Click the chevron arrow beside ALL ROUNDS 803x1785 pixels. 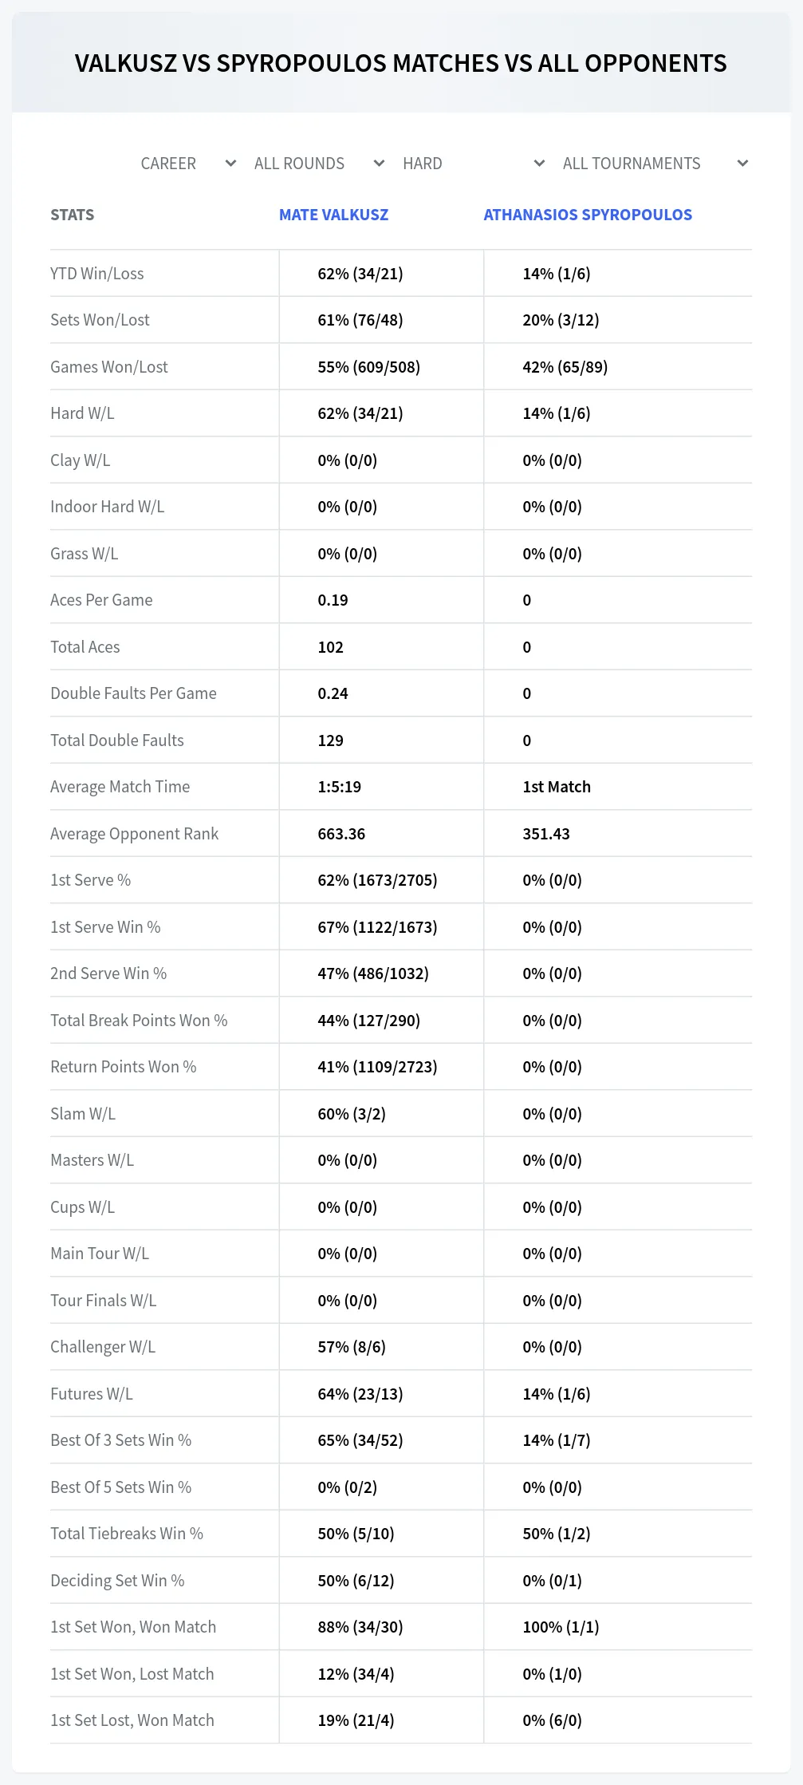(379, 164)
